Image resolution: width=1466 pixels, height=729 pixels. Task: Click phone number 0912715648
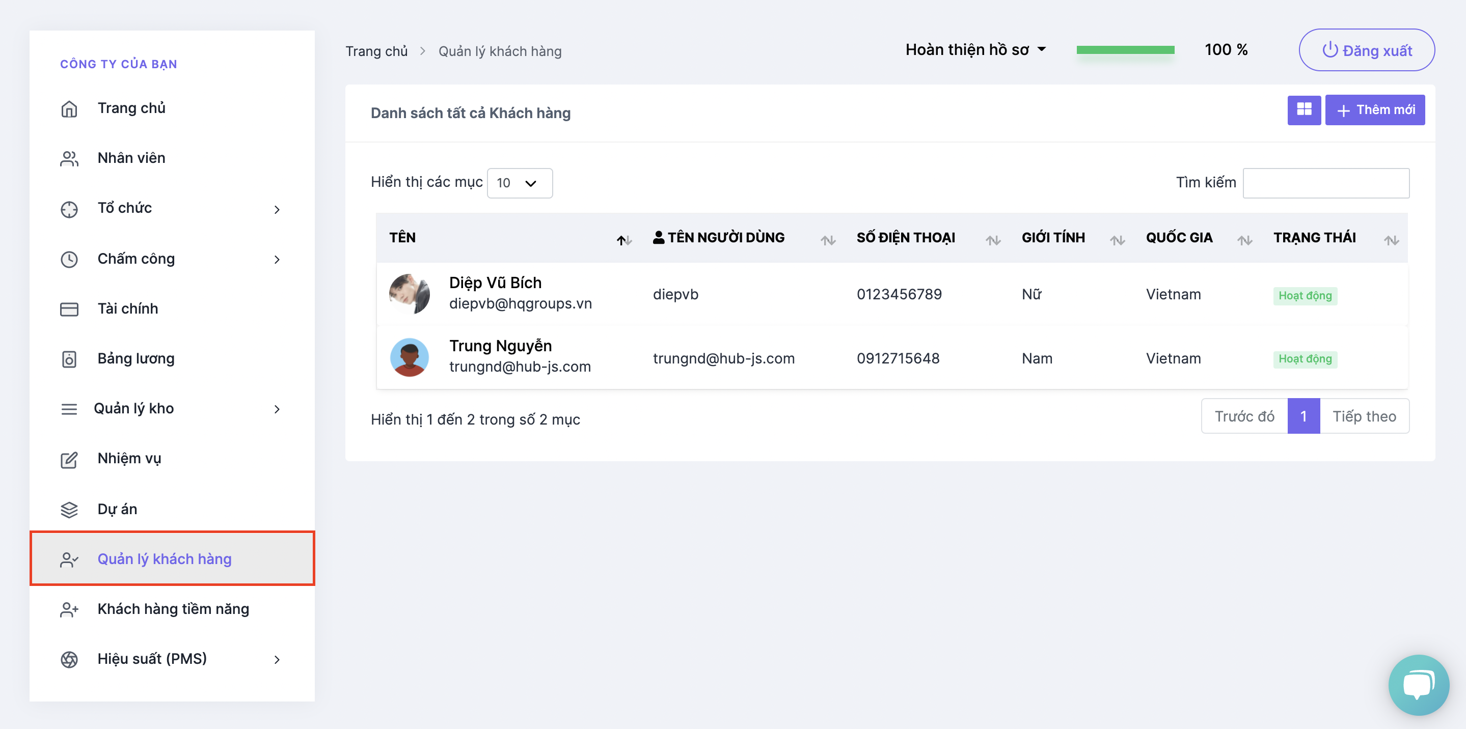[898, 358]
